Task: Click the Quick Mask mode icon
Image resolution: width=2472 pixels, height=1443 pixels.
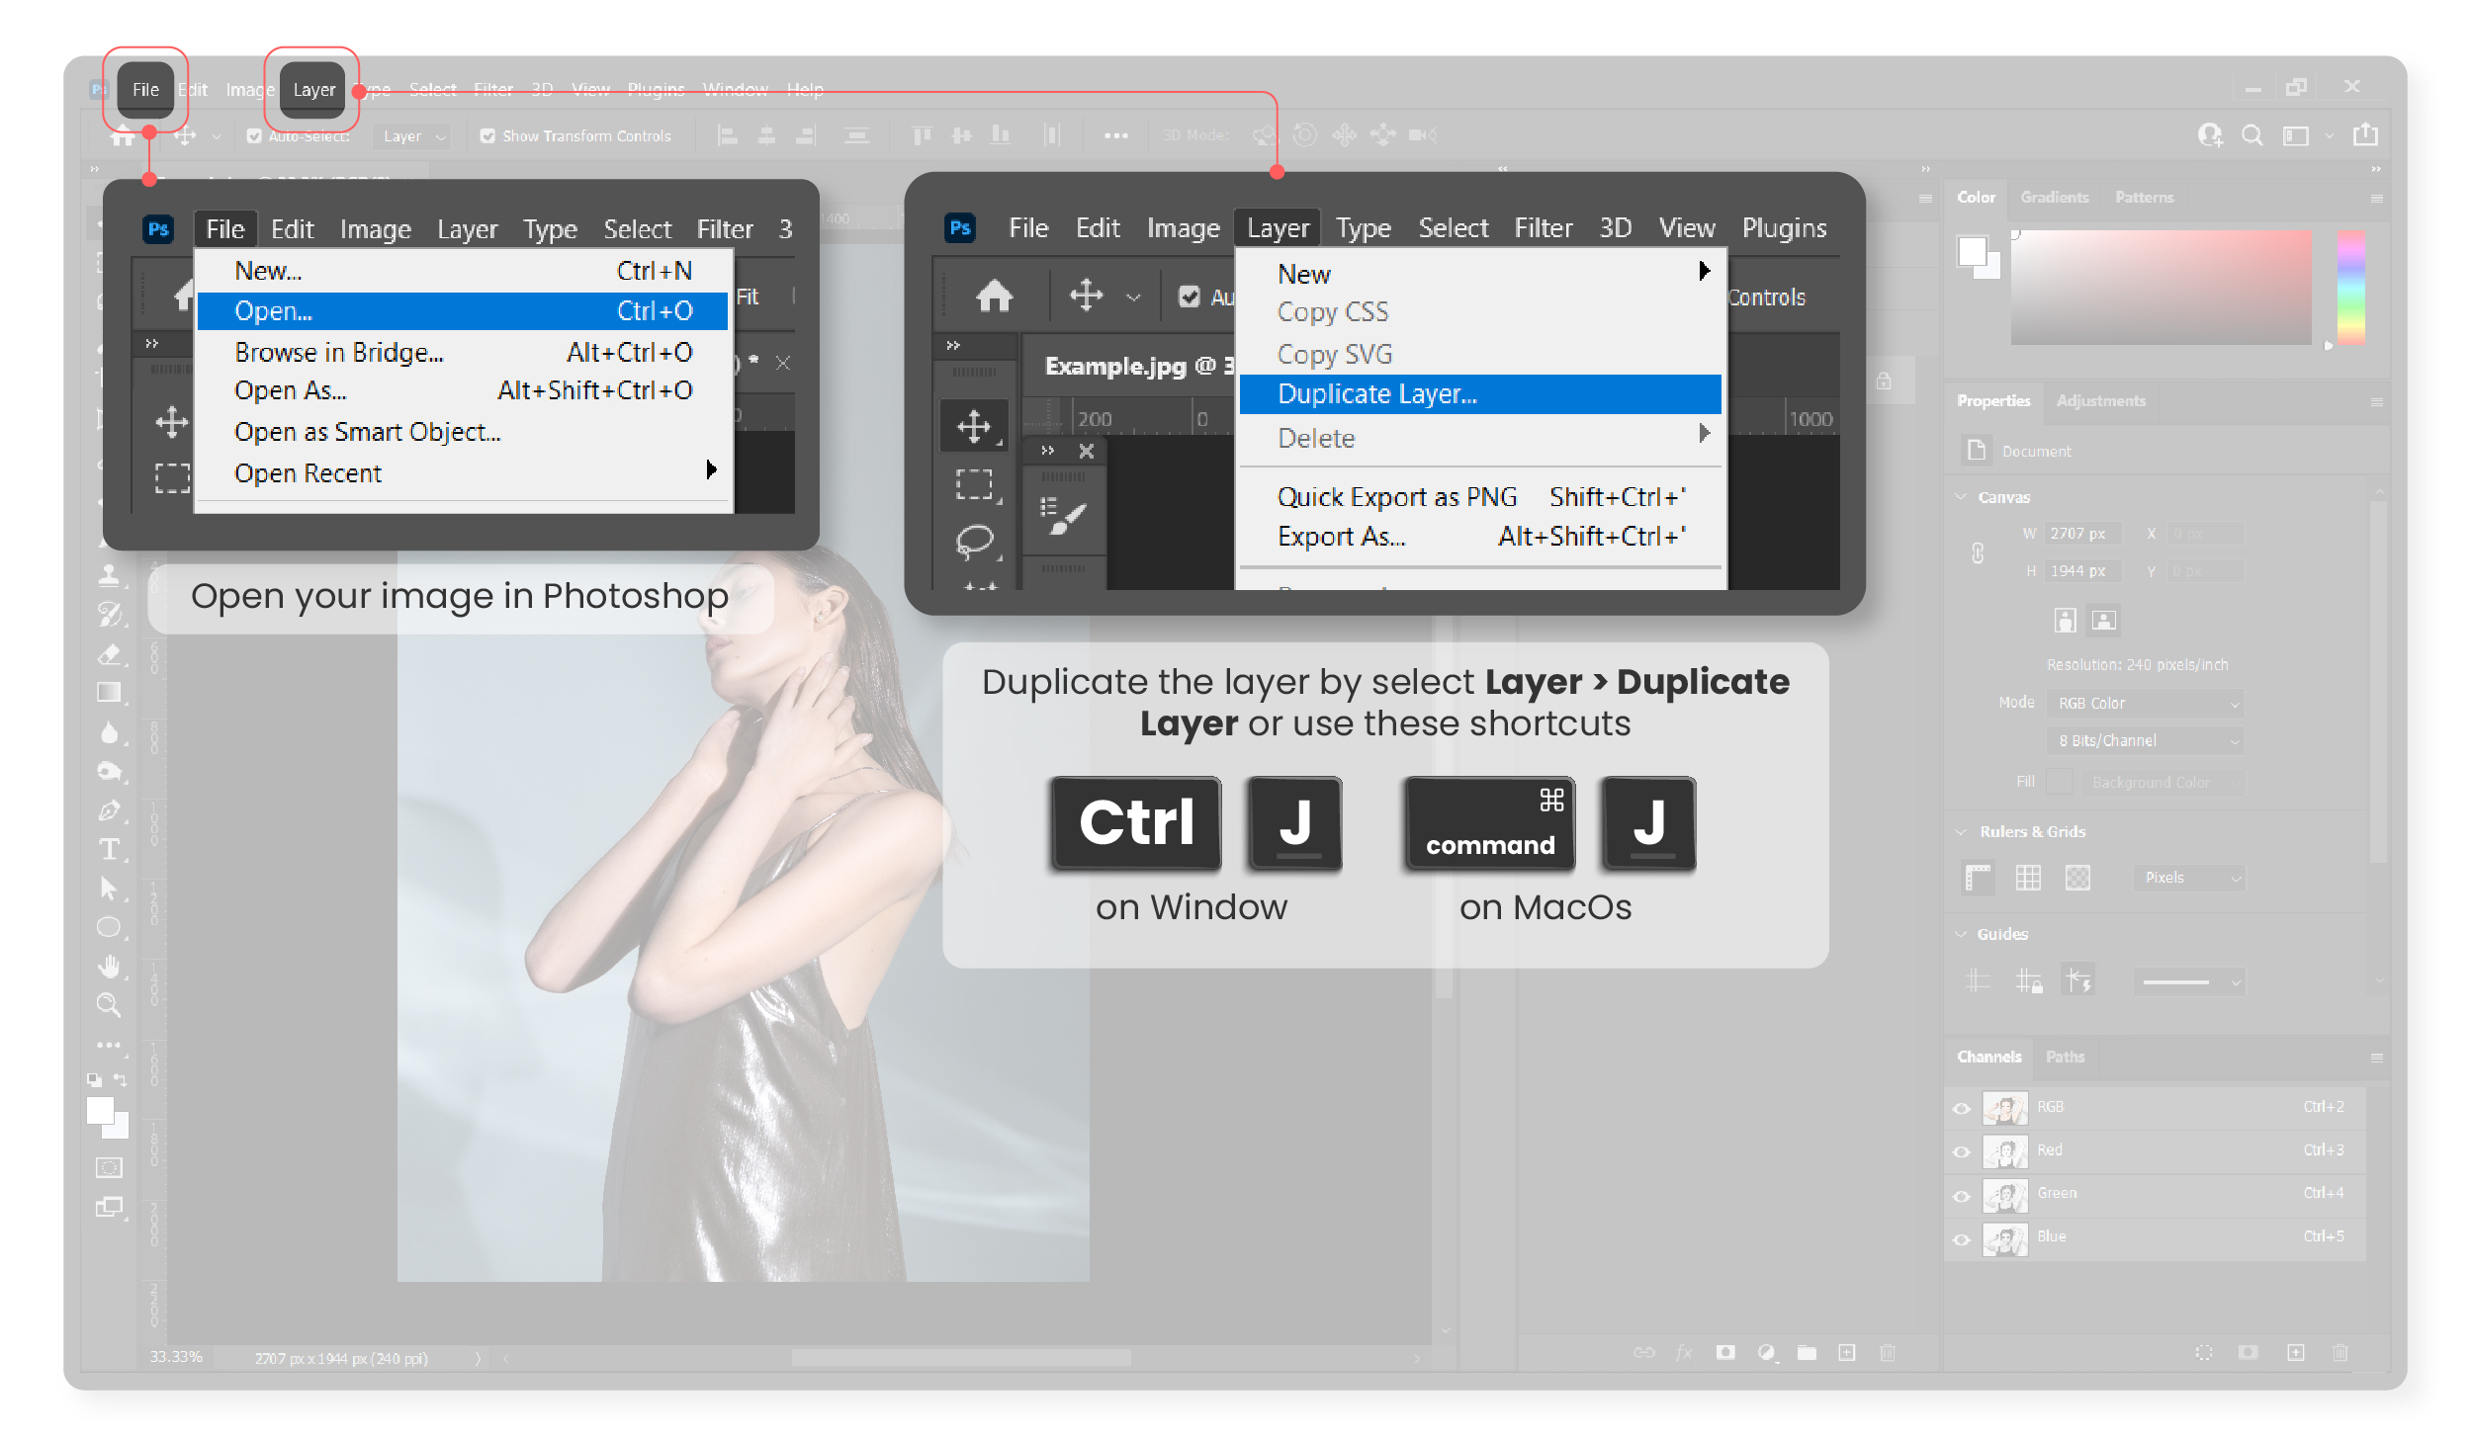Action: click(x=110, y=1167)
